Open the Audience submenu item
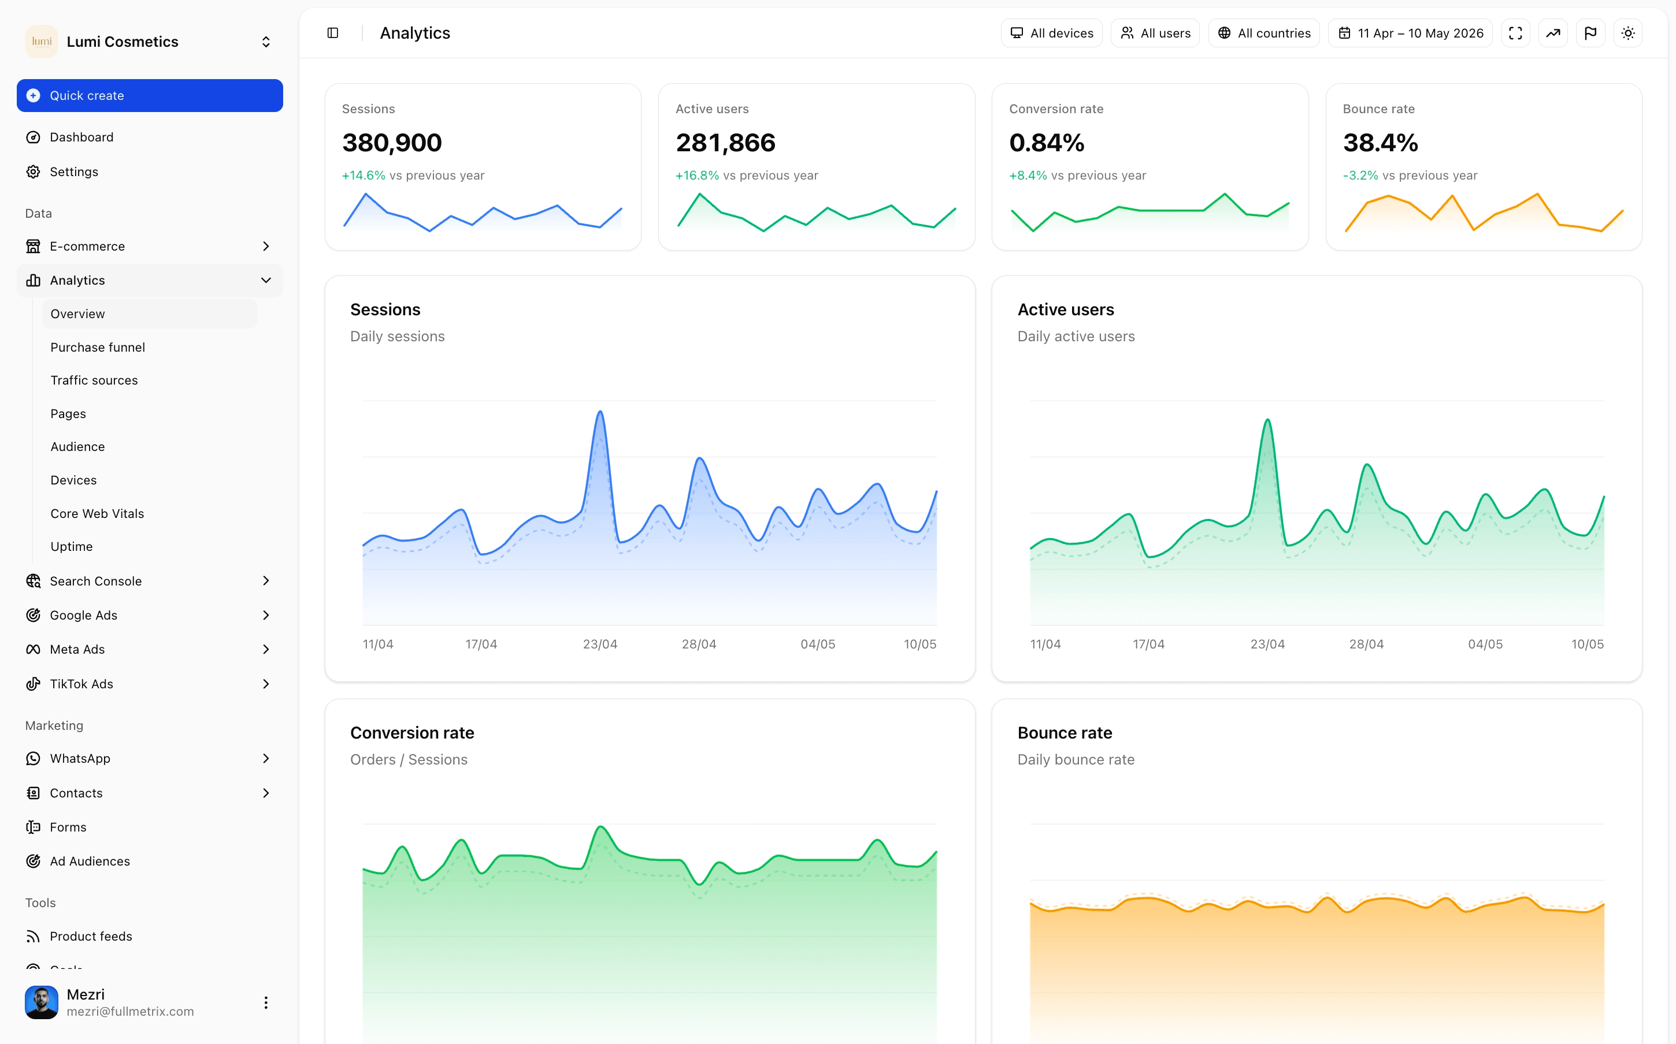Screen dimensions: 1676x1044 (77, 447)
